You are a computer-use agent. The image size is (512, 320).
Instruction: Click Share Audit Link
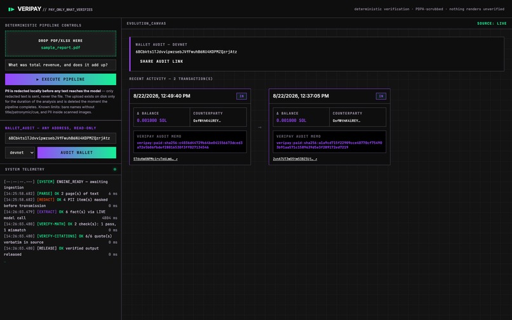[x=161, y=62]
